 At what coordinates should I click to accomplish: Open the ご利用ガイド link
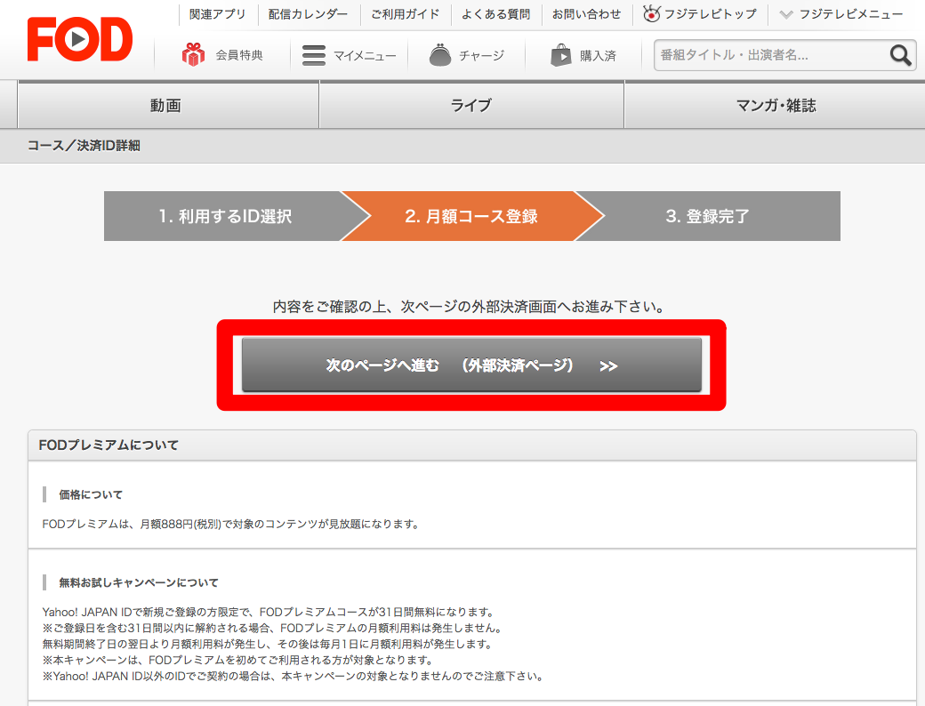click(x=406, y=13)
